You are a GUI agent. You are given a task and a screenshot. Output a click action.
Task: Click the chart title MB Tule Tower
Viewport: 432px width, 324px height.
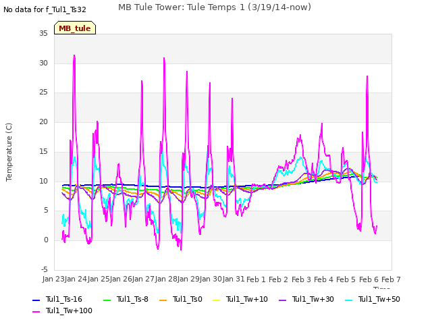coord(215,7)
